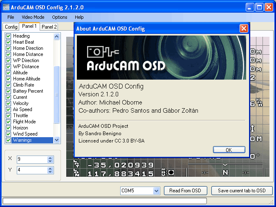Decrease Y value with down stepper arrow

[50, 171]
